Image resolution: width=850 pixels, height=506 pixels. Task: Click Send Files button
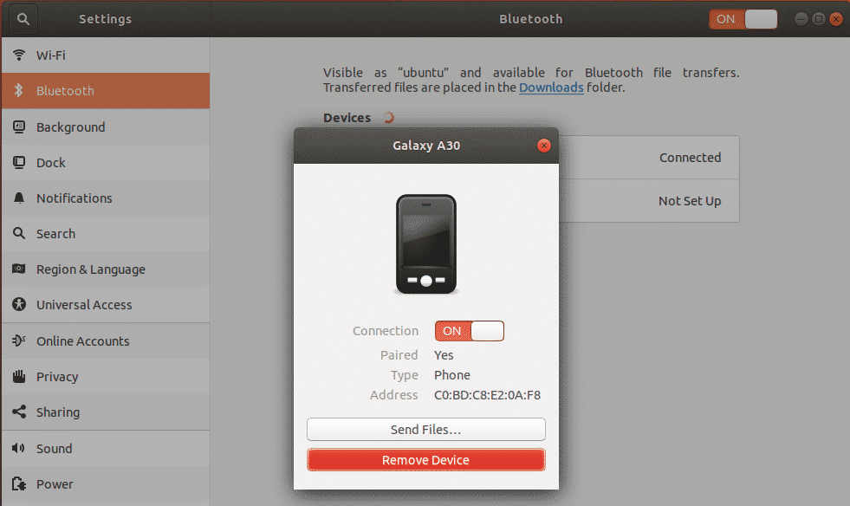(x=426, y=429)
